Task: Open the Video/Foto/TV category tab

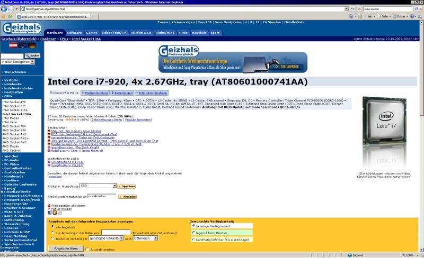Action: point(113,33)
